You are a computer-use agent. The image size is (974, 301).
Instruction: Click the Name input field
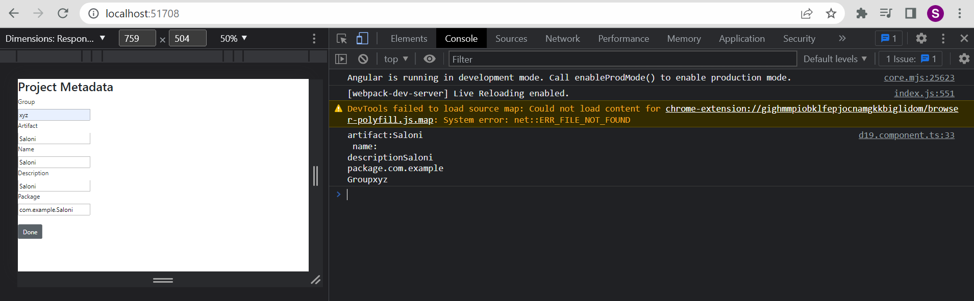pyautogui.click(x=54, y=162)
